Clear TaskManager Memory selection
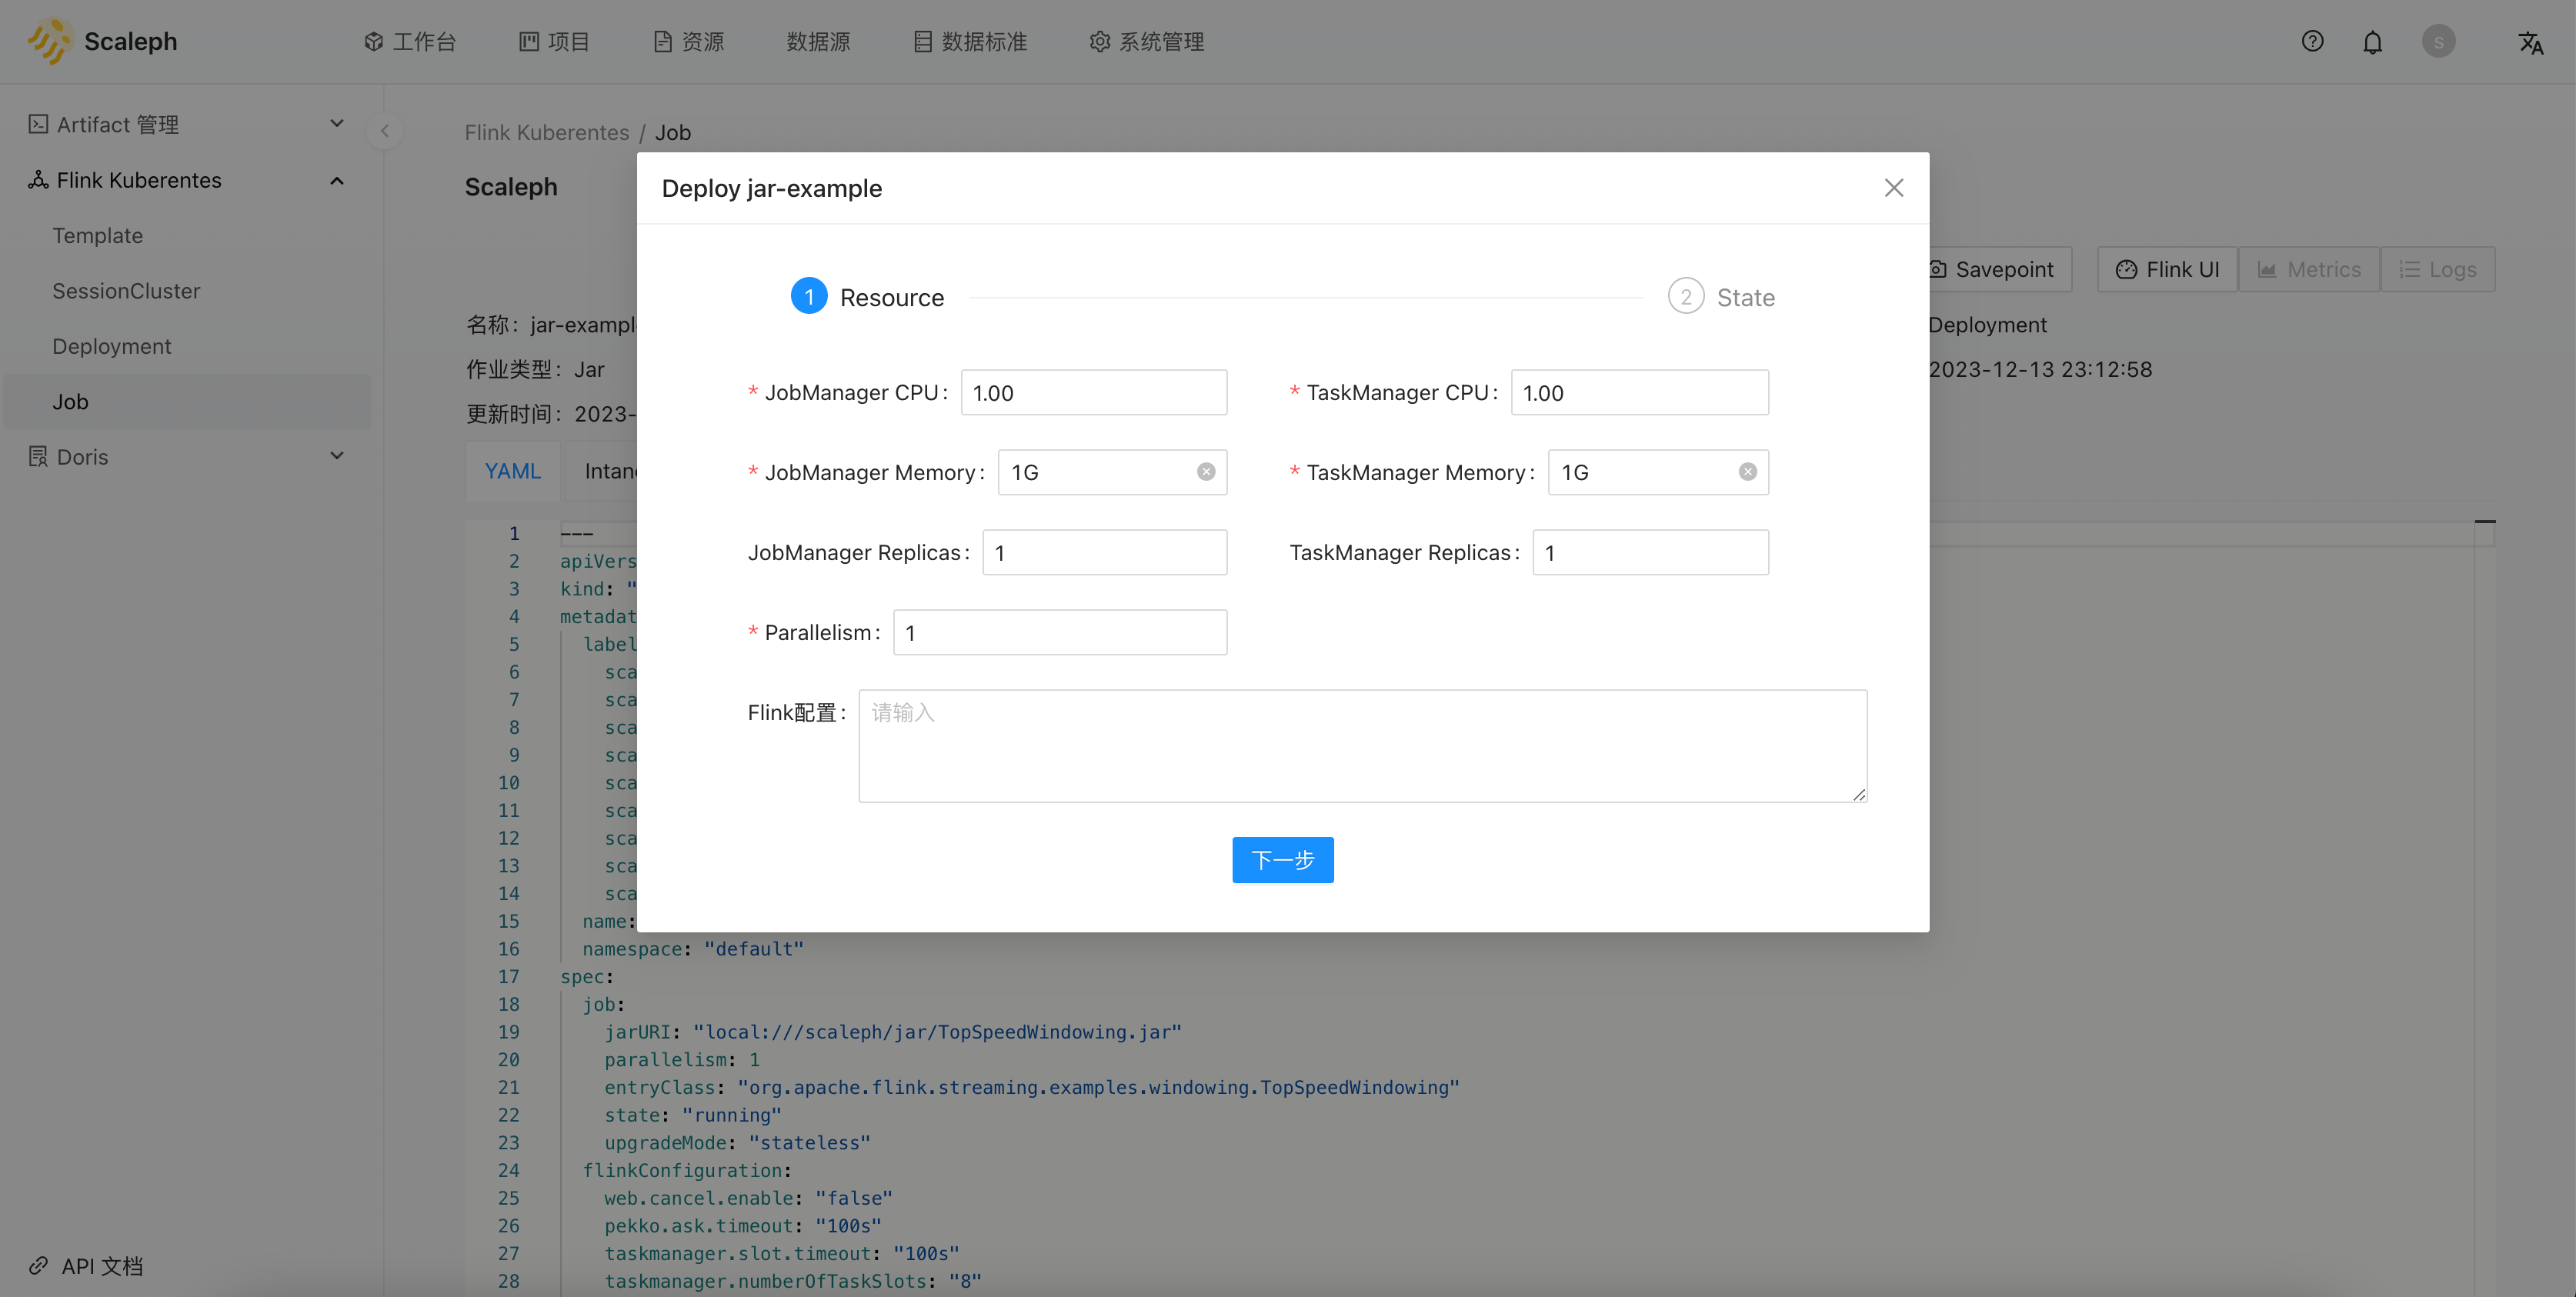The height and width of the screenshot is (1297, 2576). [x=1747, y=472]
